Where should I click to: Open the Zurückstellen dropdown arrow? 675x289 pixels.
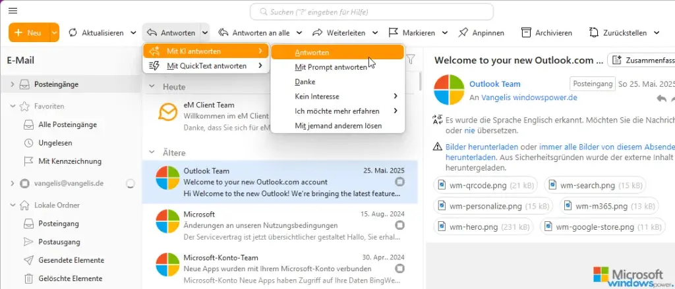(x=657, y=33)
